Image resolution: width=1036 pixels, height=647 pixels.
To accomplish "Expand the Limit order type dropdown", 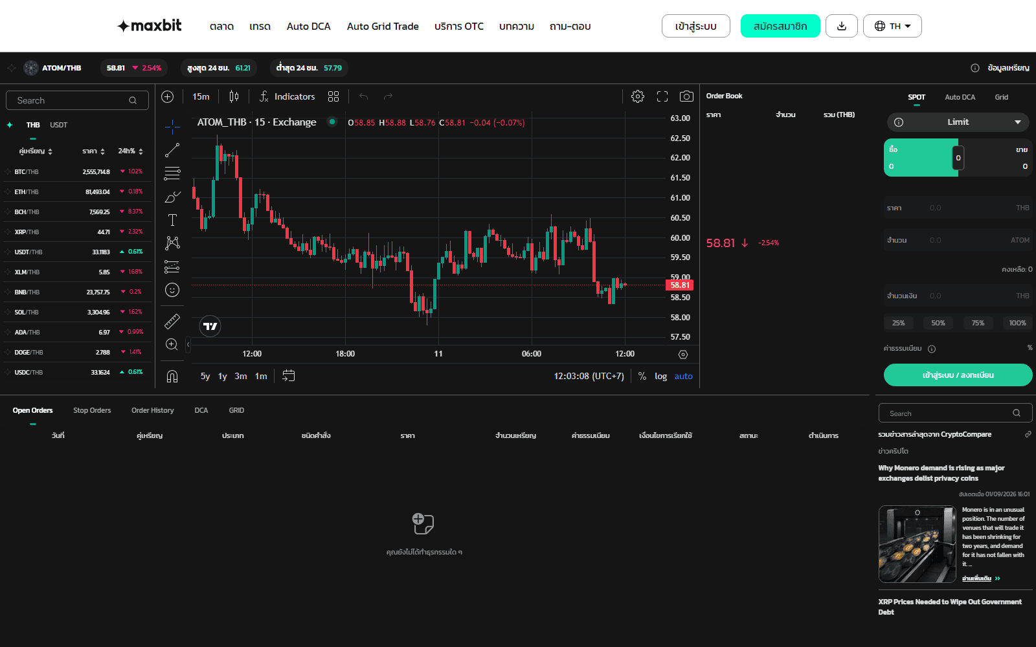I will pos(958,122).
